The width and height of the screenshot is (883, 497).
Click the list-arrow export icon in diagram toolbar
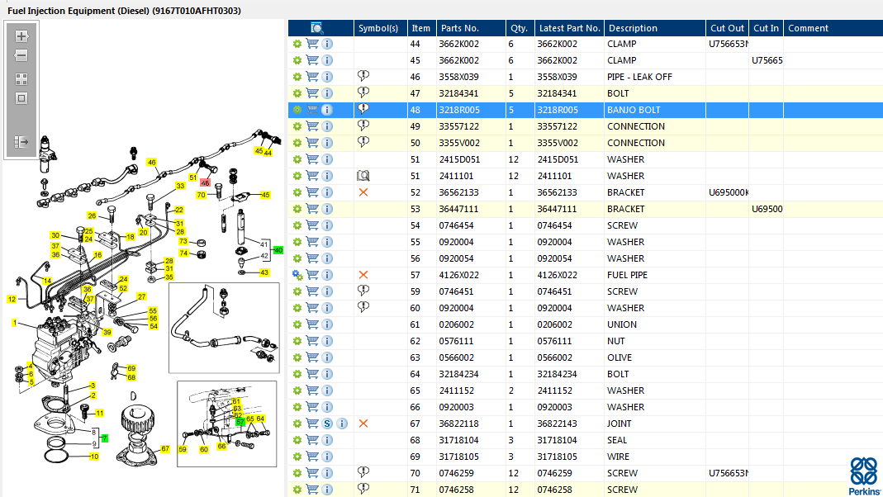tap(21, 142)
